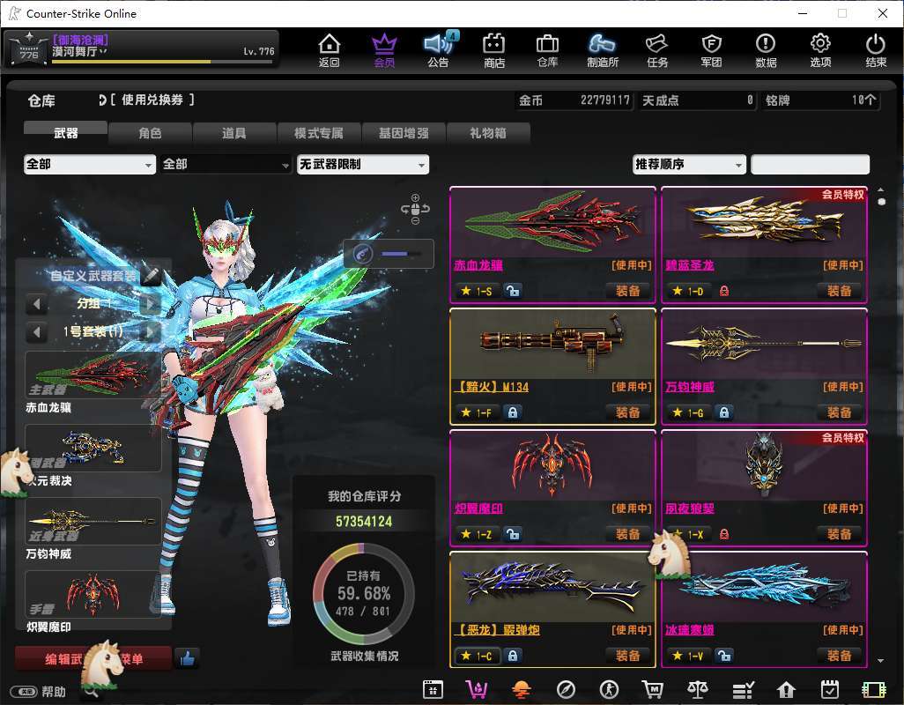Image resolution: width=904 pixels, height=705 pixels.
Task: Toggle the 帮助 help switch
Action: pyautogui.click(x=26, y=692)
